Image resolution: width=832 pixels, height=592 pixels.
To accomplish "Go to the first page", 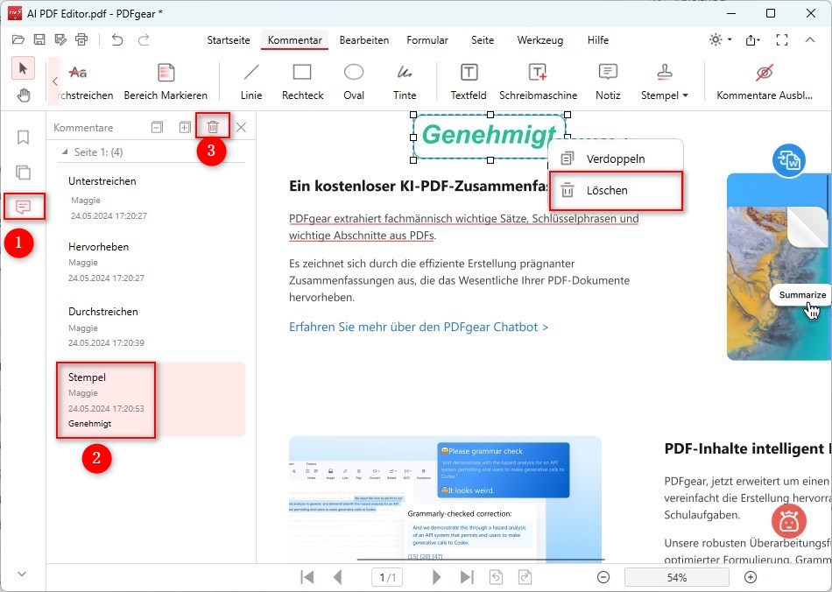I will [307, 577].
